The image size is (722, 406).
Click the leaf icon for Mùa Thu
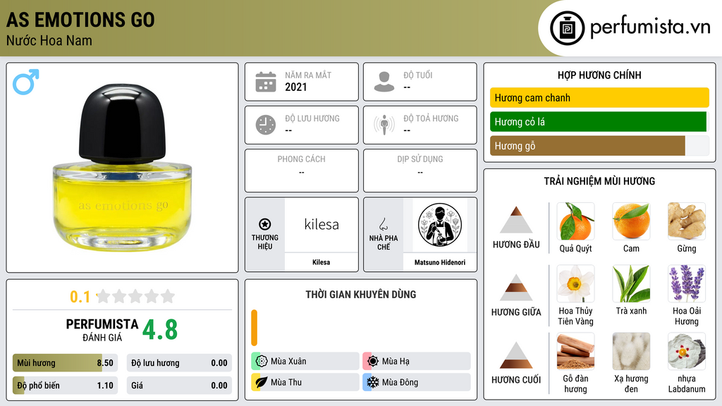[262, 382]
